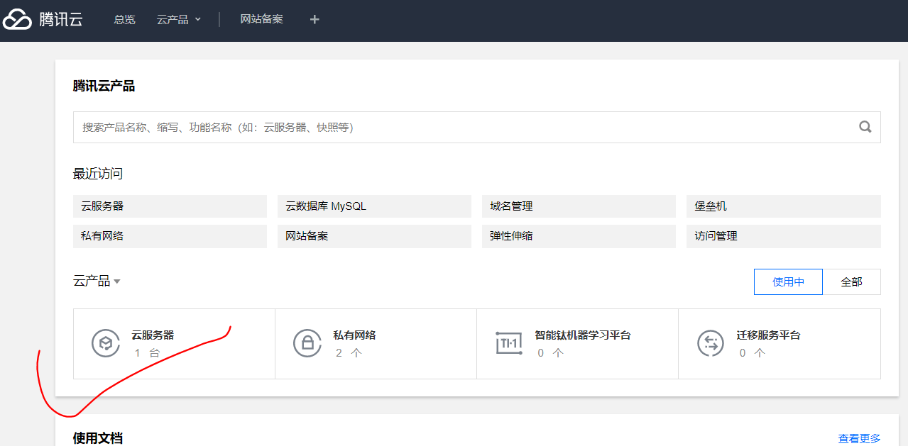Open recently visited 堡垒机
The height and width of the screenshot is (446, 908).
pos(784,206)
